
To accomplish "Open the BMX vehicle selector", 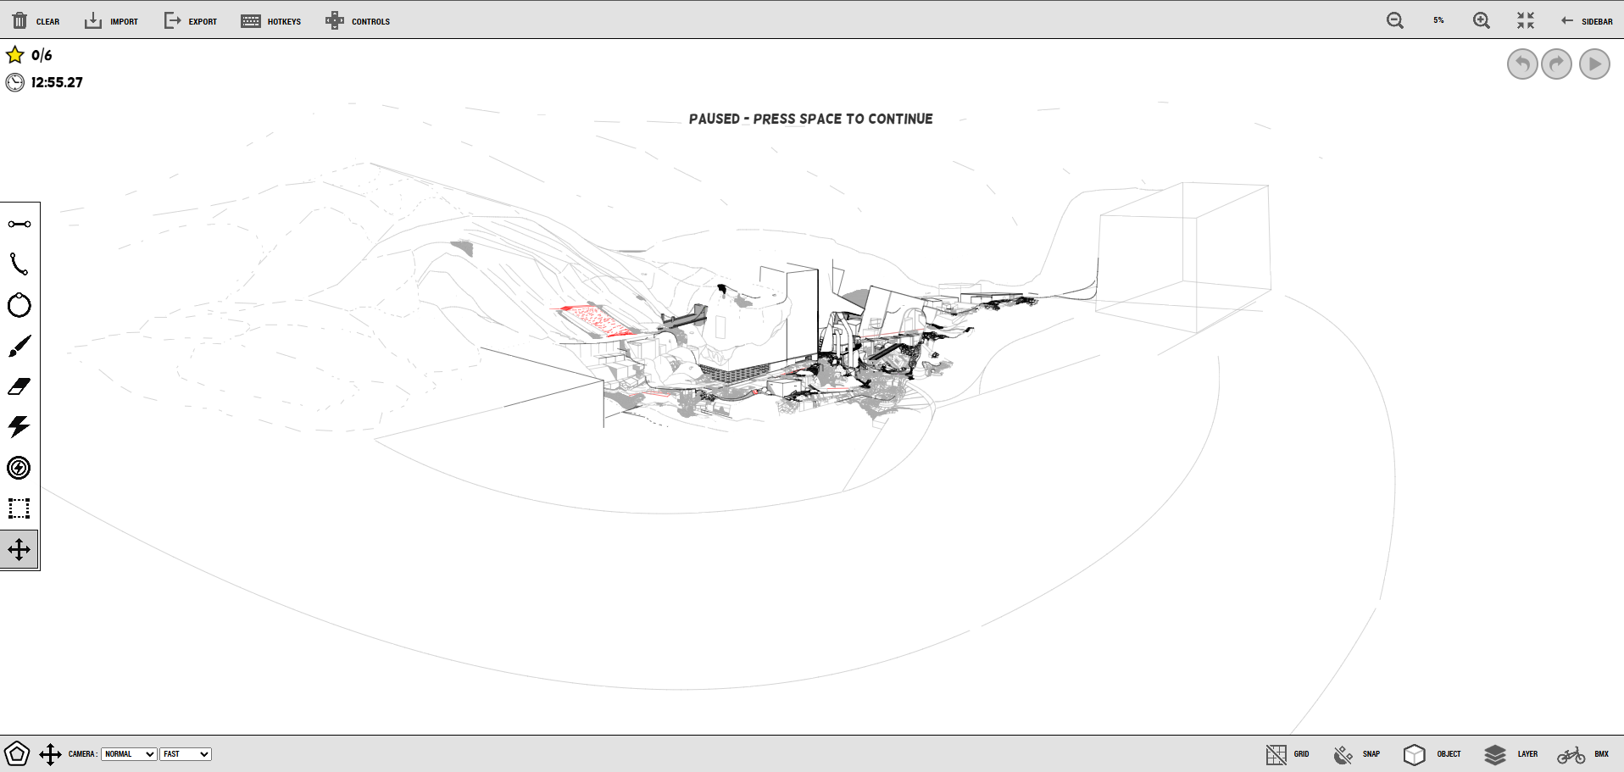I will pyautogui.click(x=1583, y=754).
